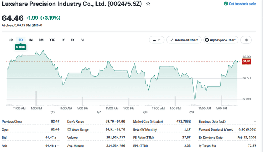This screenshot has width=263, height=152.
Task: Open the chart type dropdown
Action: coord(156,40)
